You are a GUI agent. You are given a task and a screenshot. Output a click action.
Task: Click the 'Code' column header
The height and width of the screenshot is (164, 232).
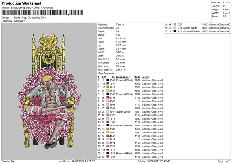(137, 77)
